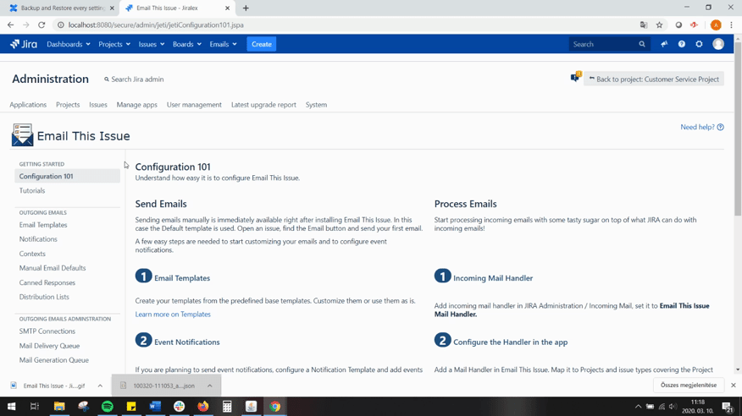Viewport: 742px width, 416px height.
Task: Close the Email This Issue browser tab
Action: coord(227,8)
